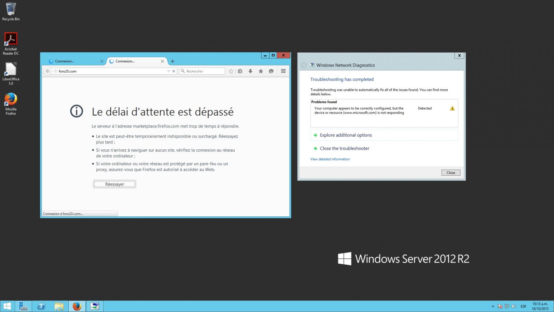Click the smiley chat icon in Firefox toolbar
The image size is (554, 312).
coord(271,71)
